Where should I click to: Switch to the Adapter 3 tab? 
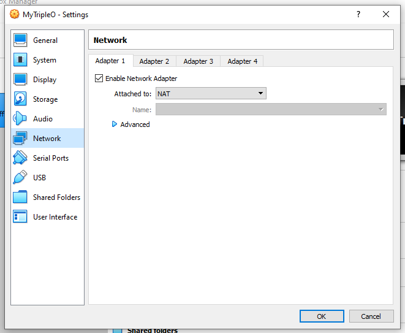pyautogui.click(x=198, y=61)
